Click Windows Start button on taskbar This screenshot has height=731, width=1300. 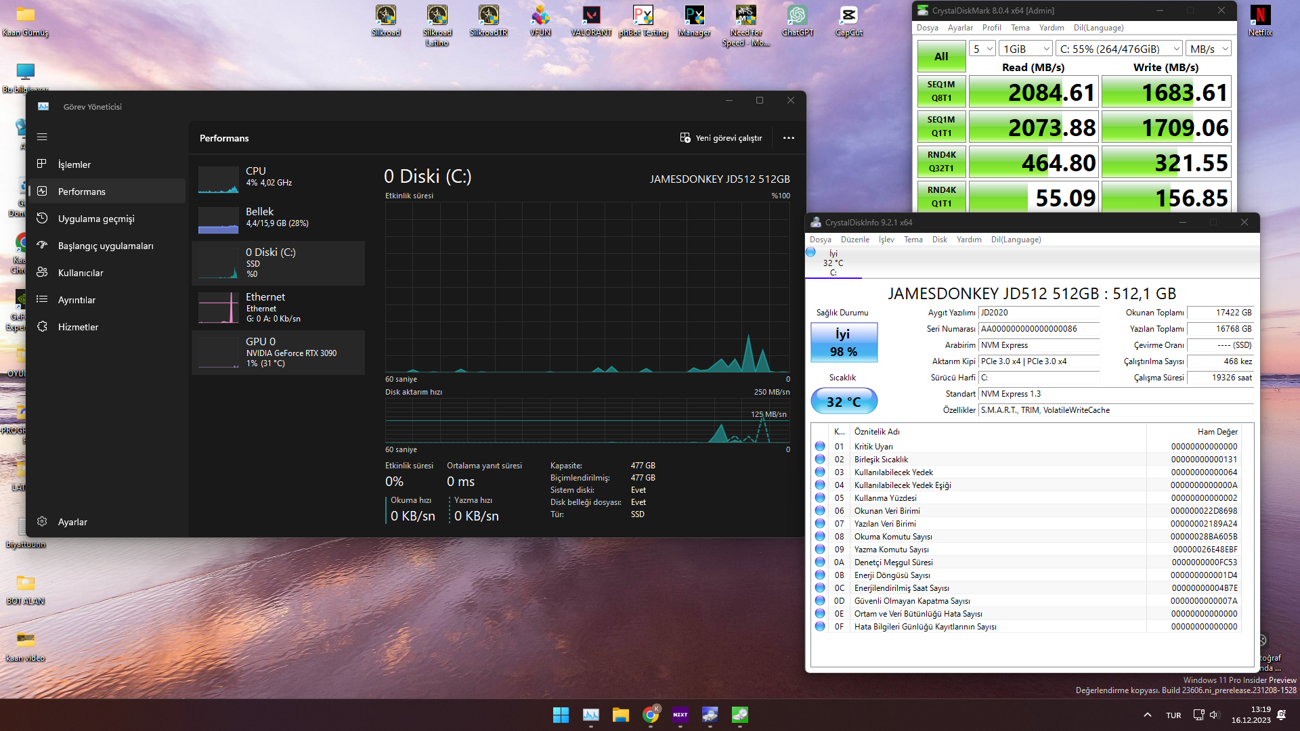click(x=561, y=715)
